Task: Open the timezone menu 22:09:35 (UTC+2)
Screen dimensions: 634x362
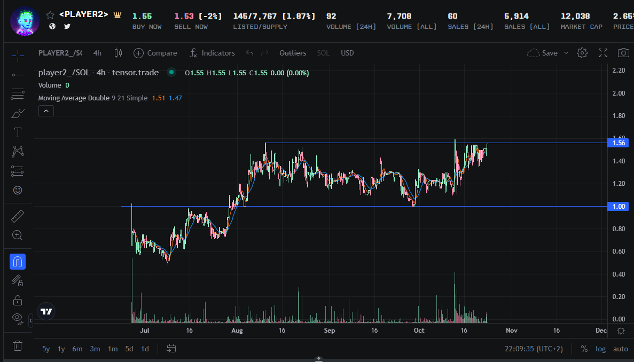Action: pyautogui.click(x=534, y=349)
